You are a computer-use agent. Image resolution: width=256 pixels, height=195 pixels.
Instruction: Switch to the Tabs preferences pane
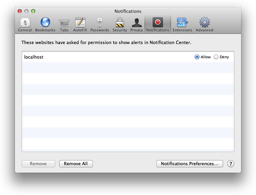tap(64, 24)
